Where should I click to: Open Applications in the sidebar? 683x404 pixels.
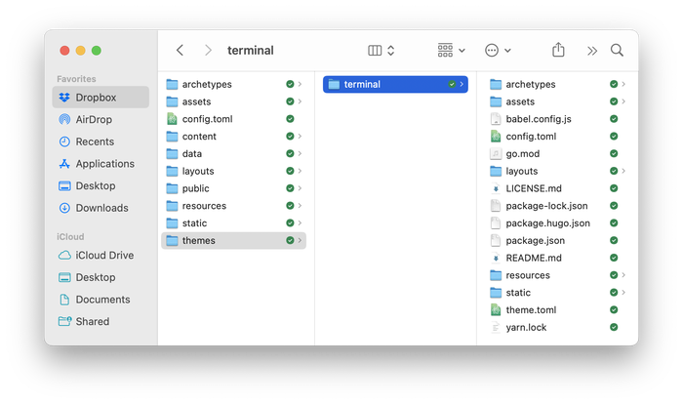(100, 164)
